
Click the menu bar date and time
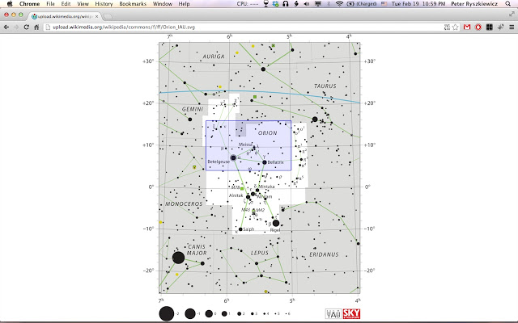pyautogui.click(x=418, y=3)
